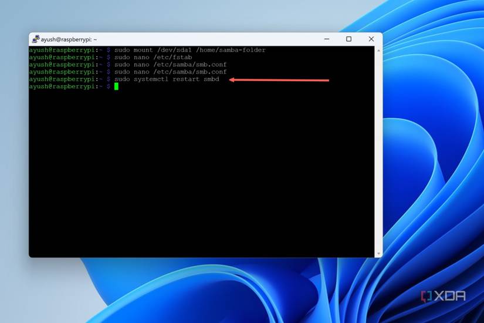Viewport: 484px width, 323px height.
Task: Click the ayush@raspberrypi title bar text
Action: [x=69, y=39]
